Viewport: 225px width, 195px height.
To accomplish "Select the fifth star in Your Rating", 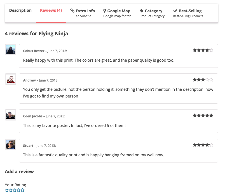I will click(x=23, y=190).
